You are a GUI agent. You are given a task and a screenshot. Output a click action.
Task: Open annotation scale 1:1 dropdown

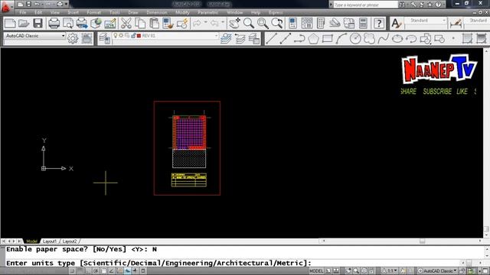click(x=390, y=271)
